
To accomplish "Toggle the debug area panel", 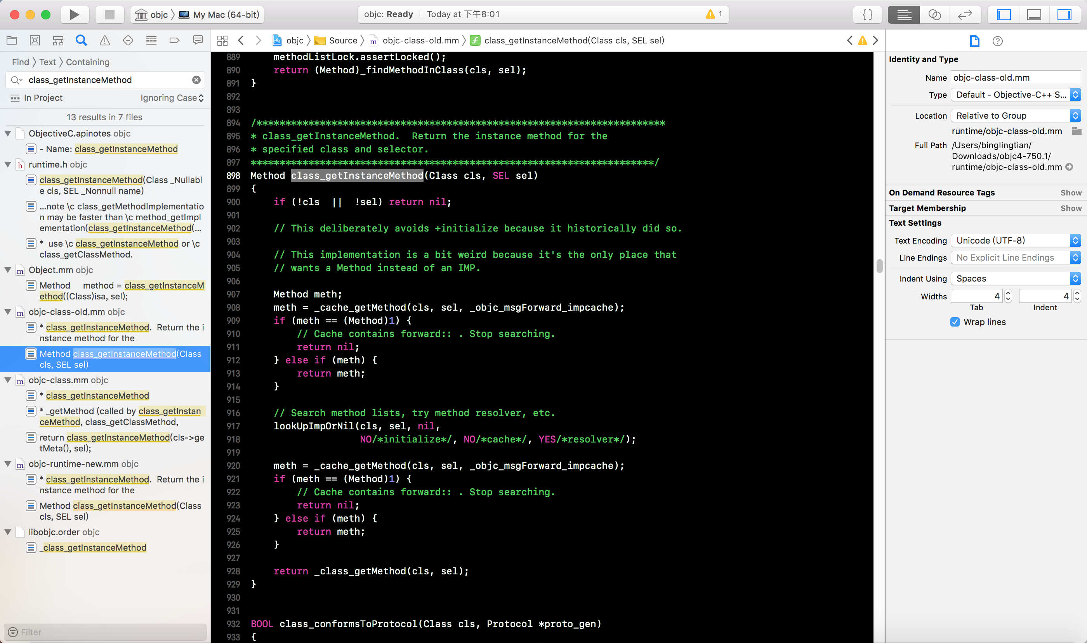I will [x=1034, y=15].
